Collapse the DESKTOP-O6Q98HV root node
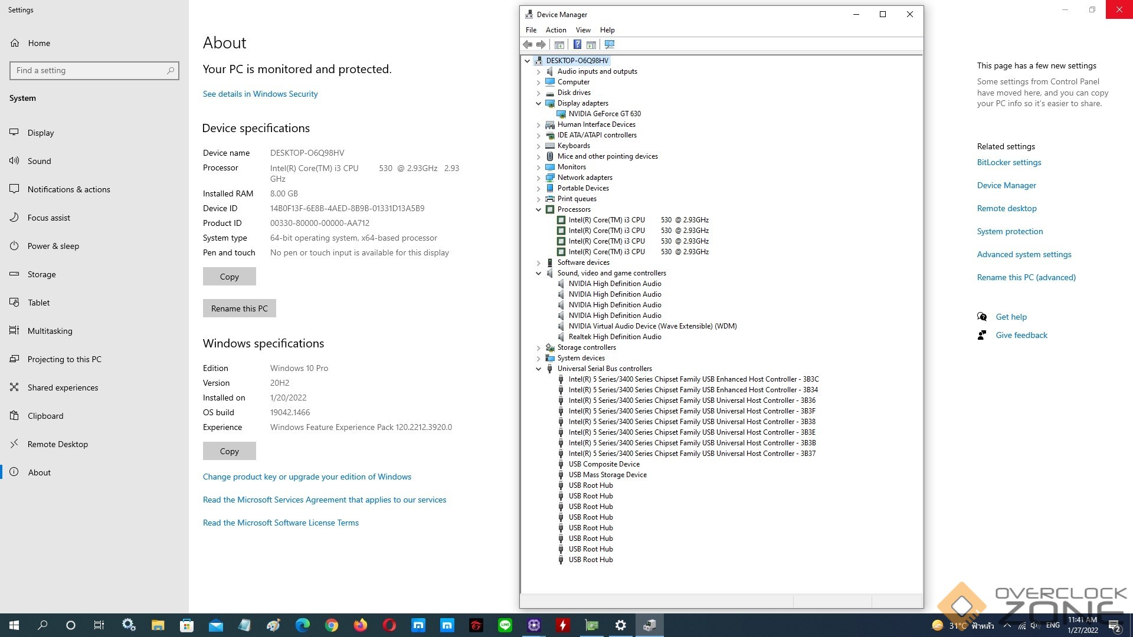This screenshot has height=637, width=1133. click(528, 61)
